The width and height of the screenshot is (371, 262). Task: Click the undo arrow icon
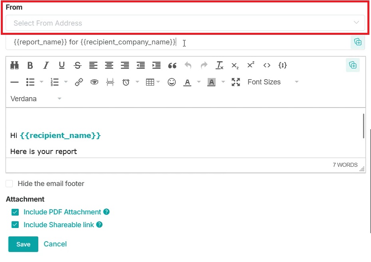(x=188, y=65)
